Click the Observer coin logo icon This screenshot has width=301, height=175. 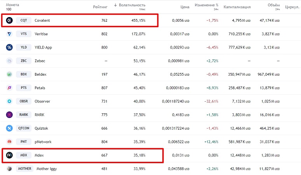pyautogui.click(x=10, y=101)
